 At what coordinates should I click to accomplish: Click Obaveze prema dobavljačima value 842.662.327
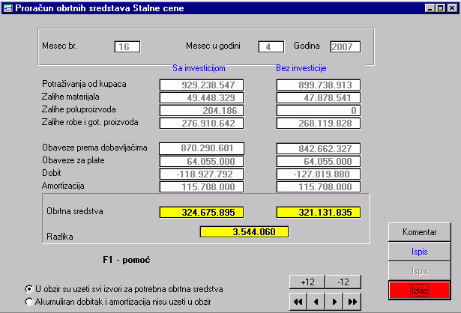click(319, 148)
